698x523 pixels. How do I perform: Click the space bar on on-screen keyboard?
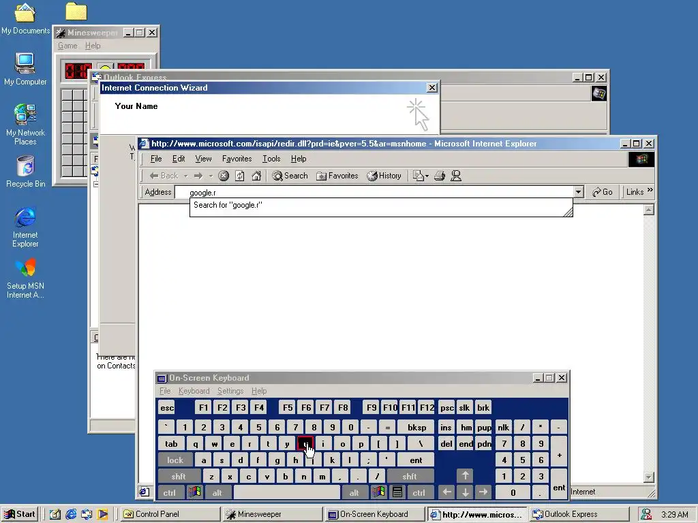[287, 492]
